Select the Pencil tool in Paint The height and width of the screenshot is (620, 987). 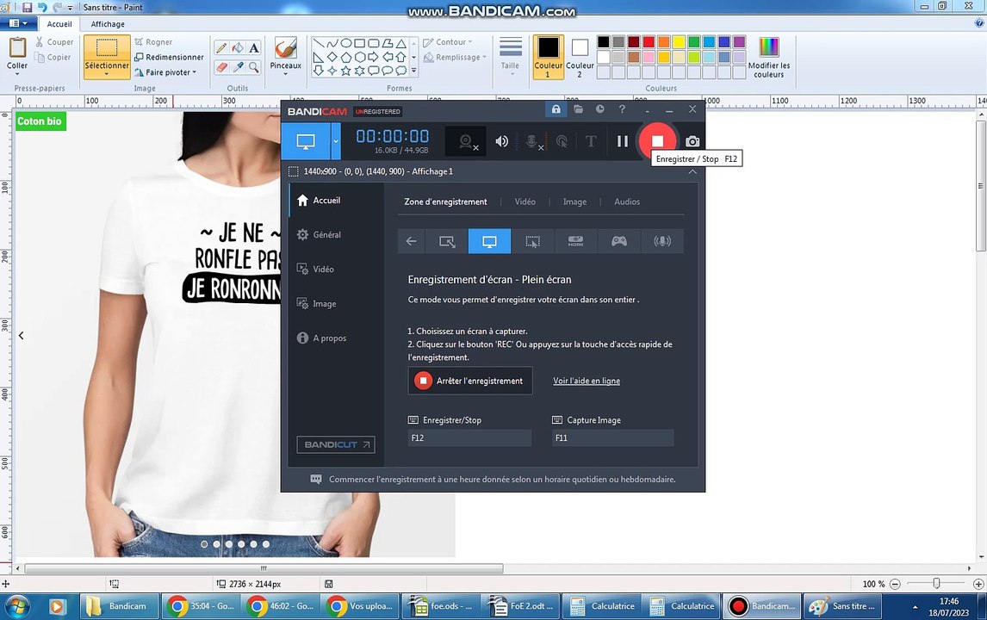221,48
